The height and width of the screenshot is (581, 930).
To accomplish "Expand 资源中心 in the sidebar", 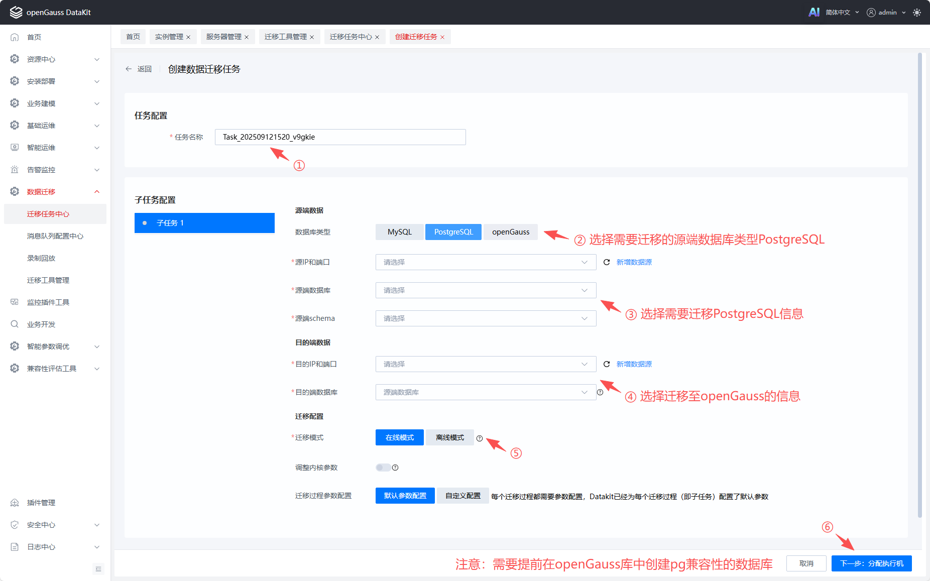I will click(x=55, y=59).
